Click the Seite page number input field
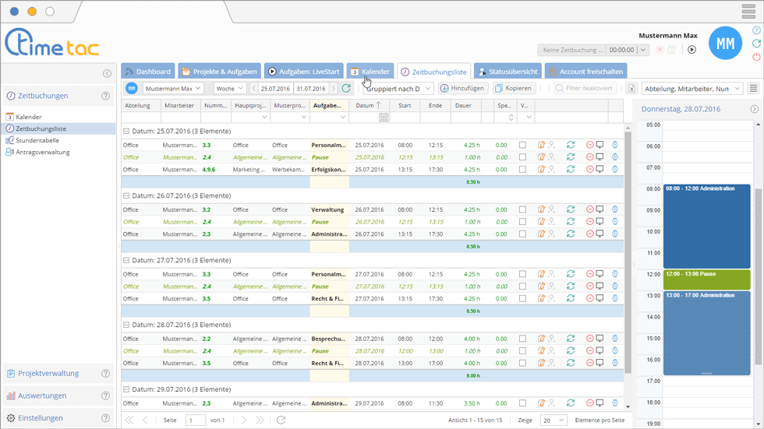The width and height of the screenshot is (764, 429). (195, 420)
